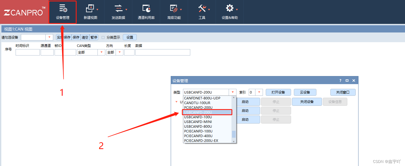Click the 数据 filter input
Screen dimensions: 405x166
pyautogui.click(x=163, y=52)
